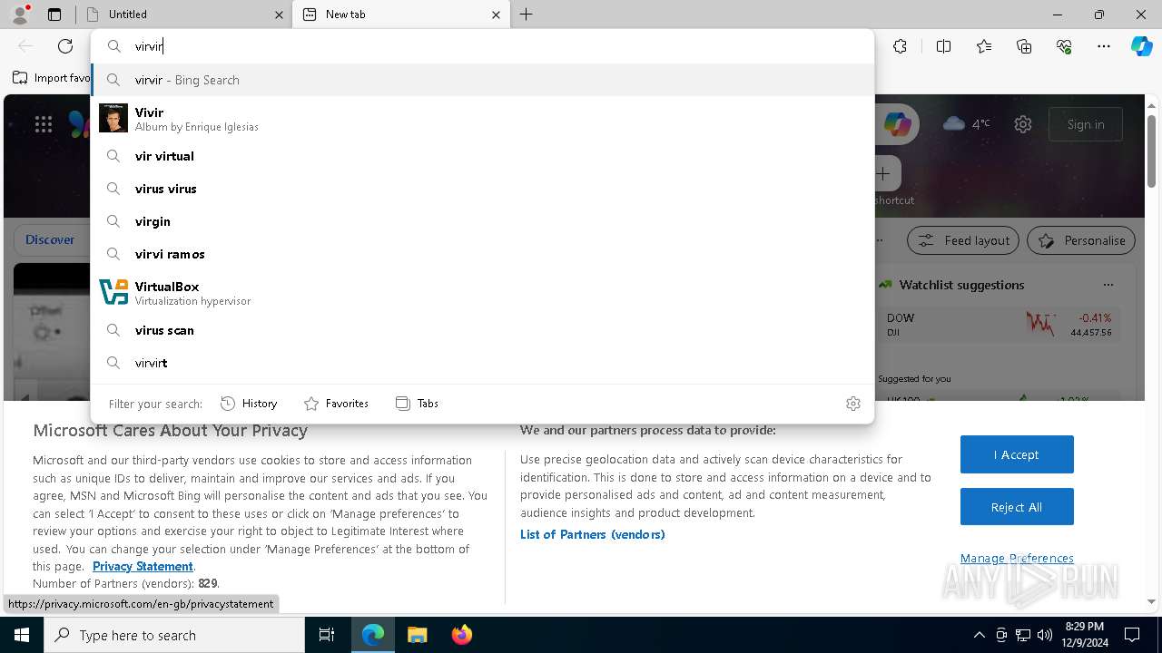Open the Import favorites bookmark item

coord(53,78)
